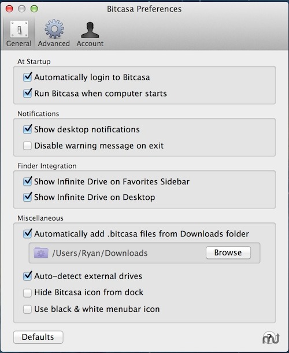
Task: Open the Account silhouette icon
Action: tap(90, 29)
